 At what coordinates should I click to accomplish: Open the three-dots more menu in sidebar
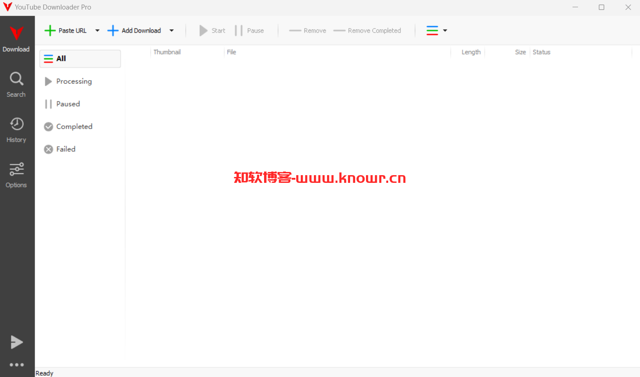[x=17, y=364]
